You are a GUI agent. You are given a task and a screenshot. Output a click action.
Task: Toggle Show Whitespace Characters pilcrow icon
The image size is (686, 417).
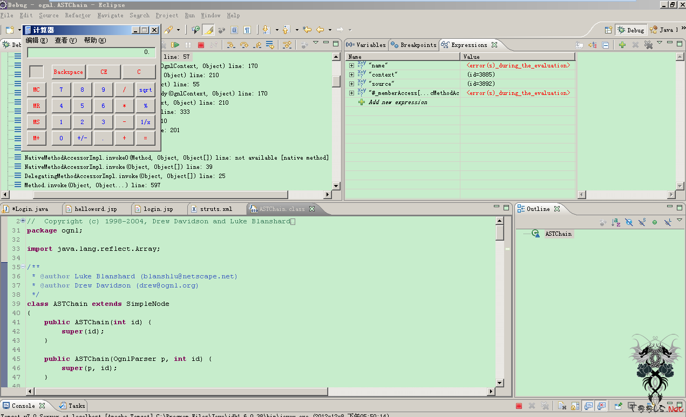(x=247, y=30)
